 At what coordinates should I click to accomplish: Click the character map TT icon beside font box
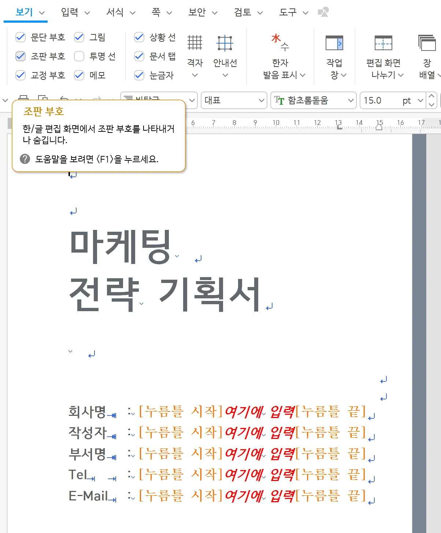point(279,100)
